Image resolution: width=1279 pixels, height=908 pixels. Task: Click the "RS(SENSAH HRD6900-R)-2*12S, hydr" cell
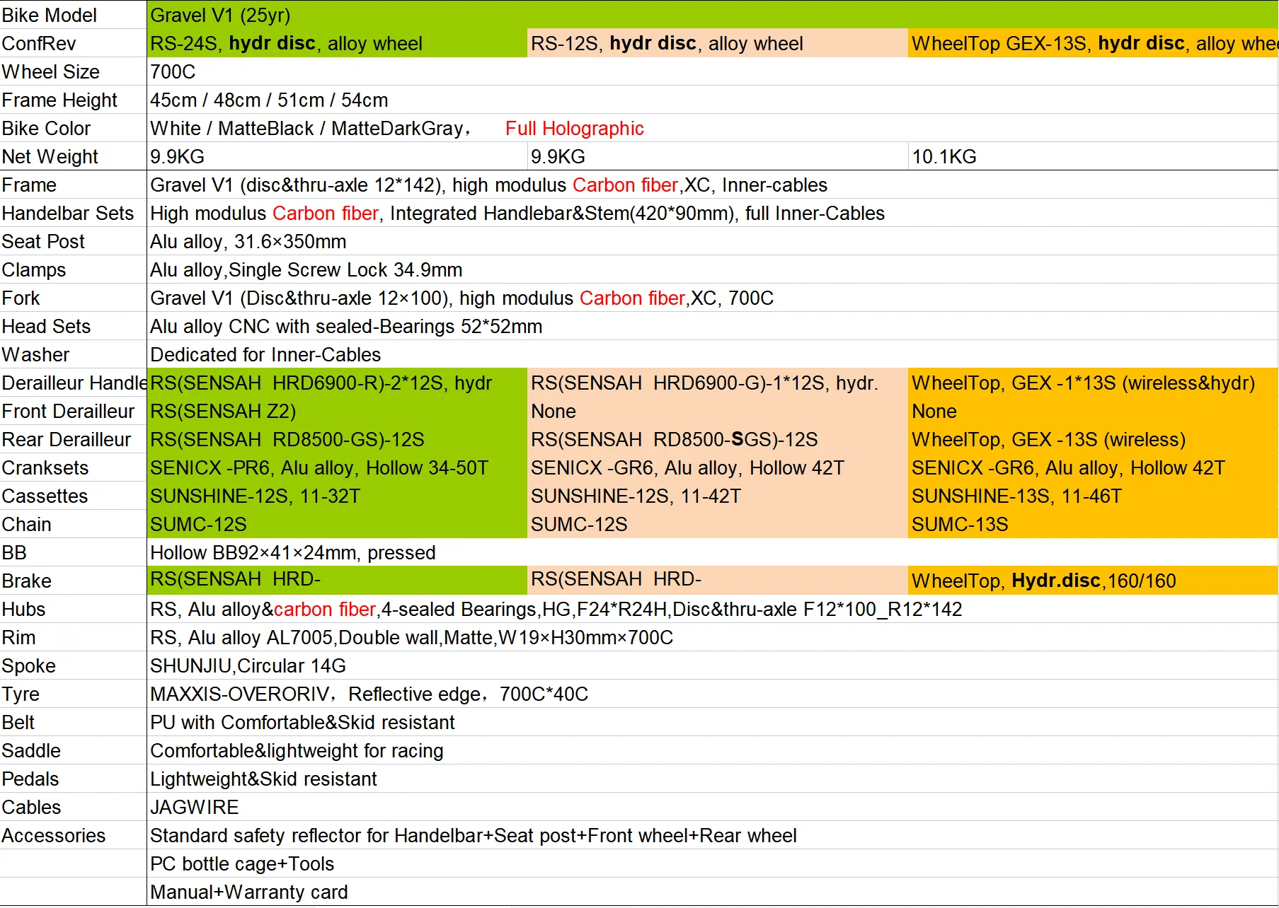[337, 383]
